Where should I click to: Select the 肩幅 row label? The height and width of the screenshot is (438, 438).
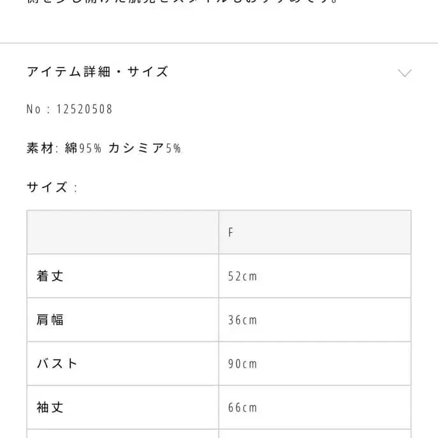[50, 319]
